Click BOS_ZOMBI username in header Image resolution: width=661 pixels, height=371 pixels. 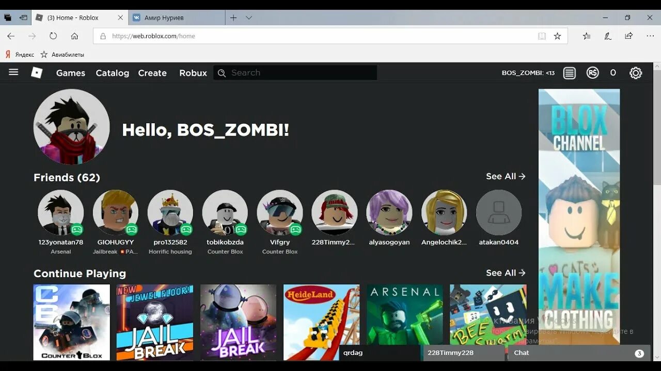pos(528,73)
